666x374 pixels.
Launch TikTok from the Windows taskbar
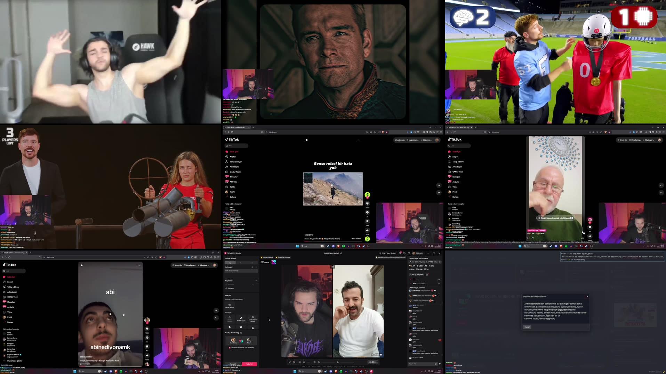coord(371,371)
